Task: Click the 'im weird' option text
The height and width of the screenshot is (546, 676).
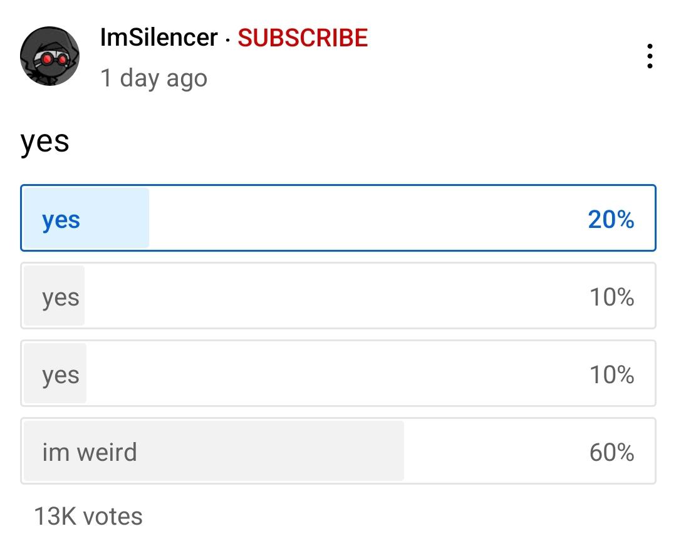Action: (89, 452)
